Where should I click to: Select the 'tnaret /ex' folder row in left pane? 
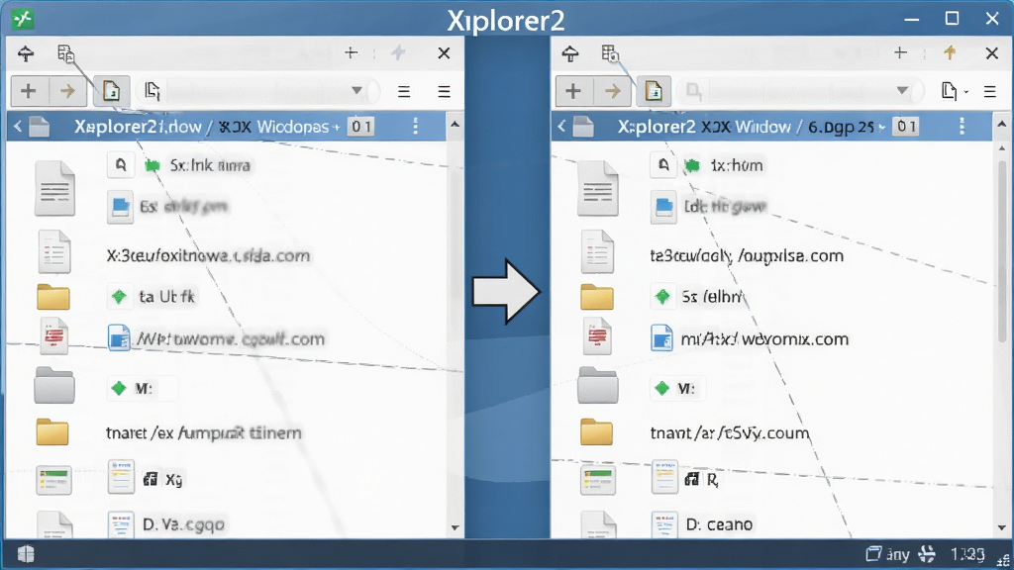[x=203, y=433]
